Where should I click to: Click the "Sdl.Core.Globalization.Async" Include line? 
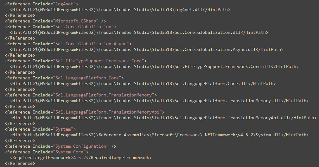68,44
